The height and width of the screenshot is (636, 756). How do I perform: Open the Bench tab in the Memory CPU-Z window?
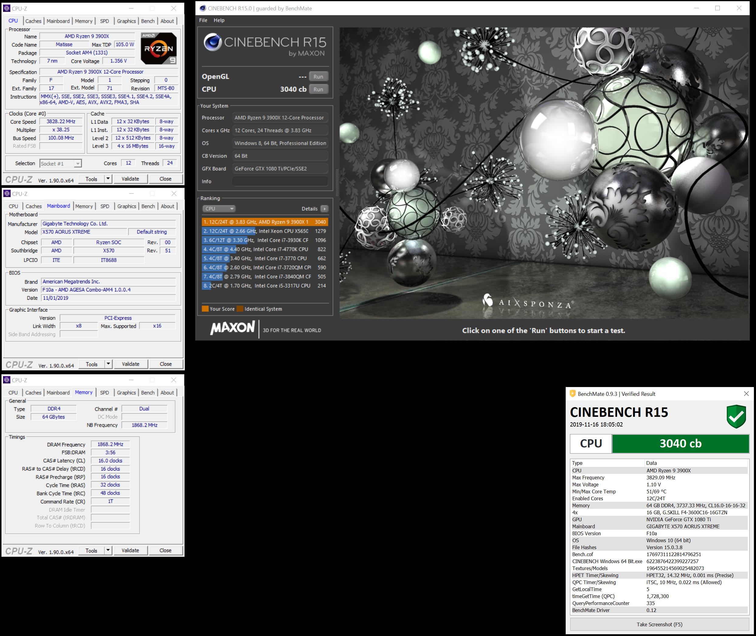[x=148, y=393]
